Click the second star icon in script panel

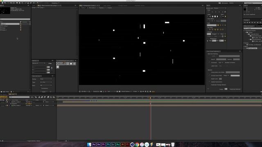click(75, 64)
